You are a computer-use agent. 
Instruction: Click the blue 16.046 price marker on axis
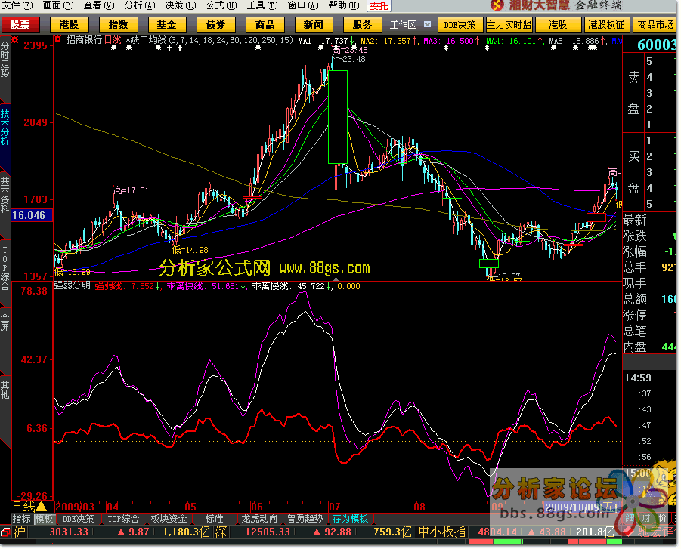pos(31,215)
